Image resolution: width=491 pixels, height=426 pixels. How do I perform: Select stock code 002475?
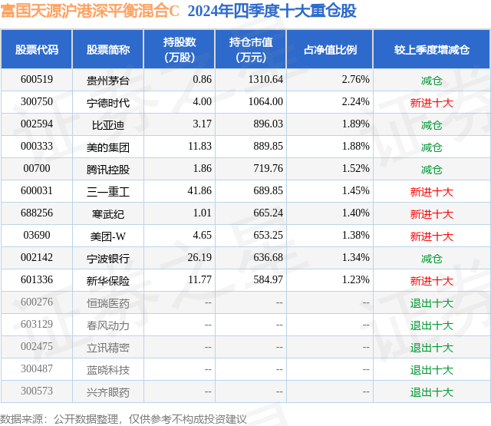37,346
